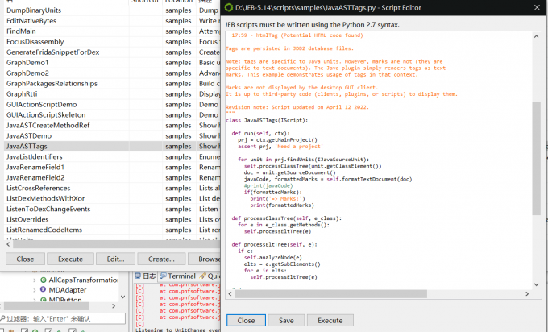
Task: Expand the AllCapsTransformation tree node
Action: point(34,280)
